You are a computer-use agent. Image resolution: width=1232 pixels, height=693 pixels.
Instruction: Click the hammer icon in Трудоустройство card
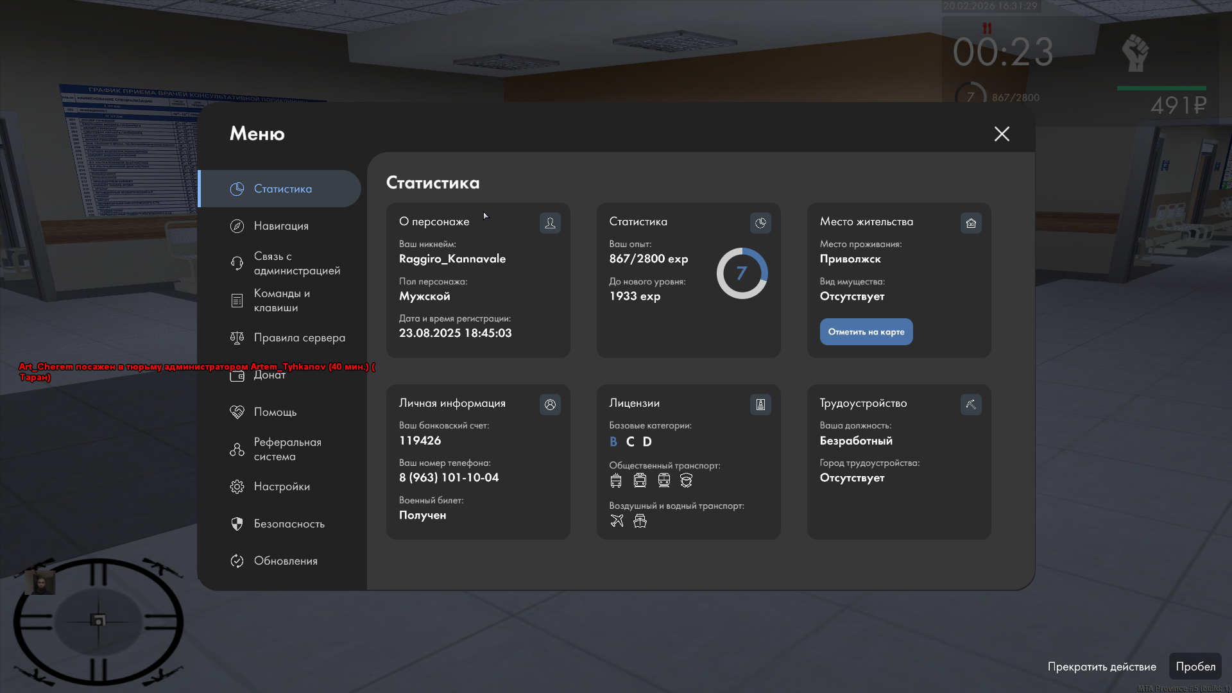(971, 404)
